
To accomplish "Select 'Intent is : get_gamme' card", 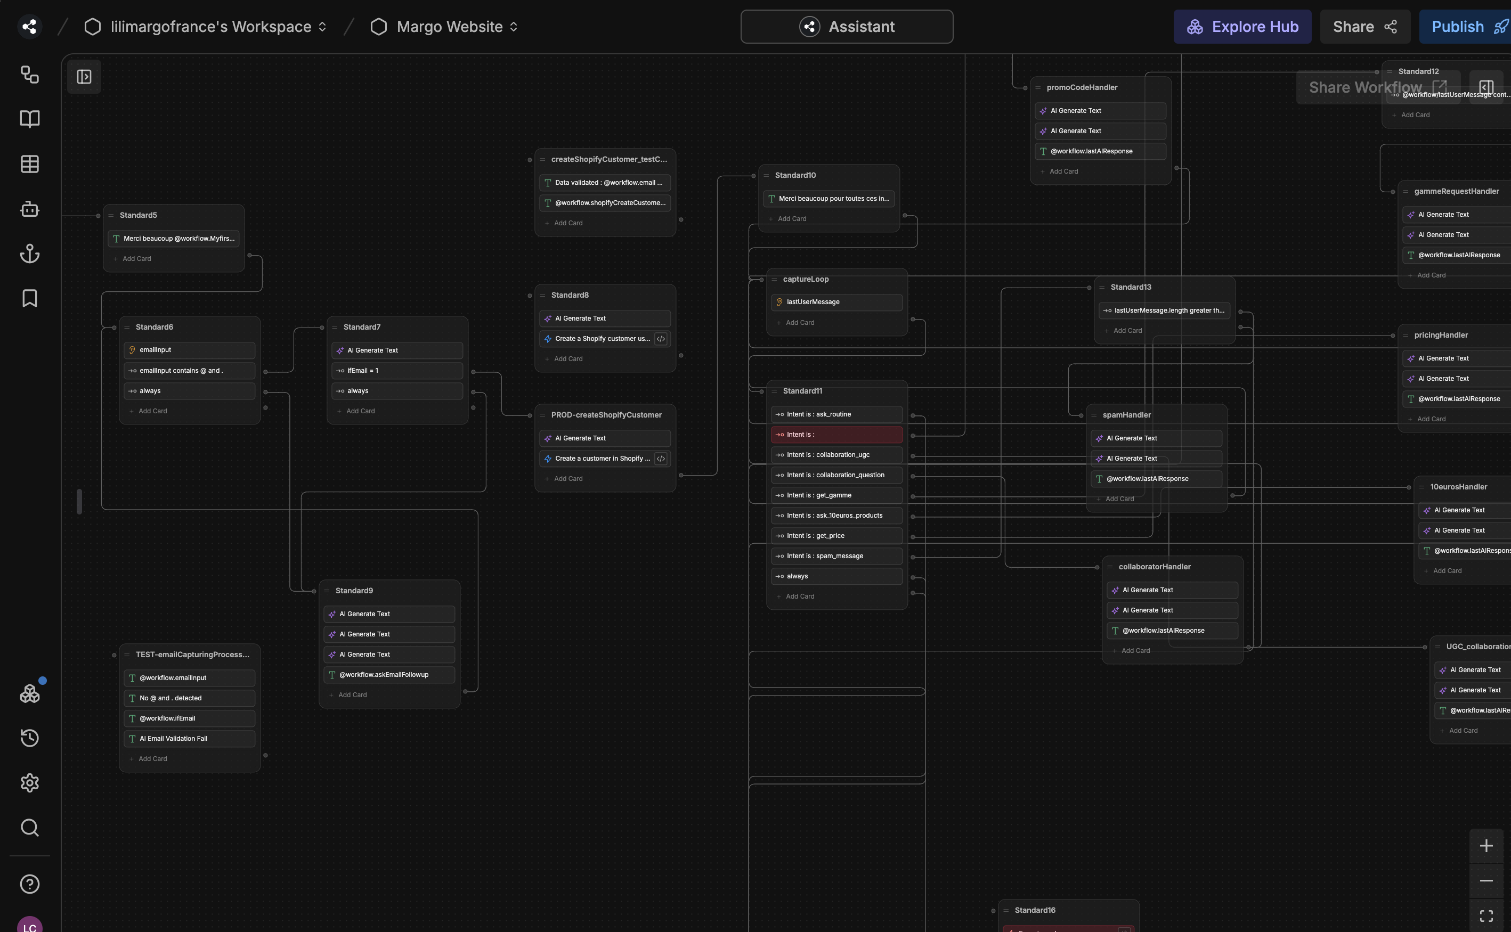I will (x=837, y=496).
